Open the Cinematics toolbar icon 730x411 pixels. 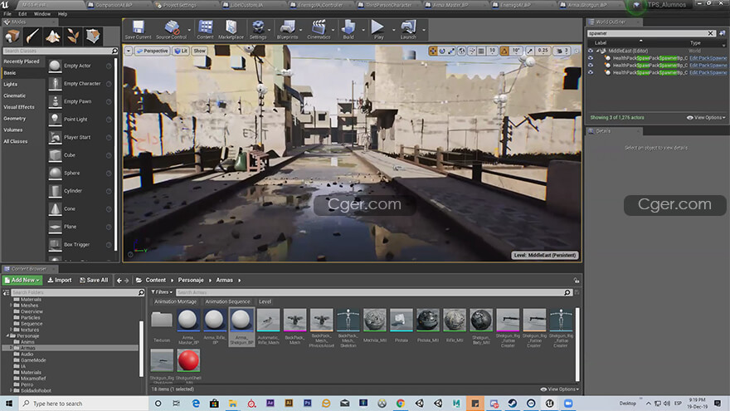pos(319,29)
